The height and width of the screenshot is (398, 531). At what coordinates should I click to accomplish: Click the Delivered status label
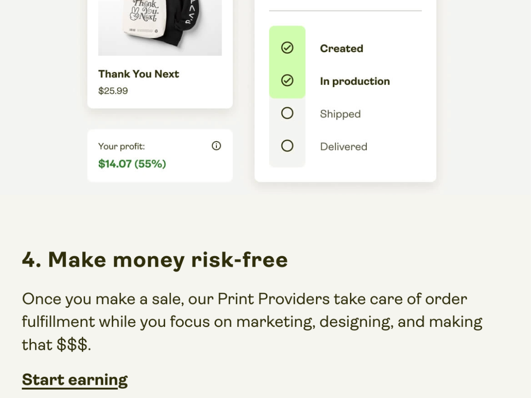(x=344, y=146)
